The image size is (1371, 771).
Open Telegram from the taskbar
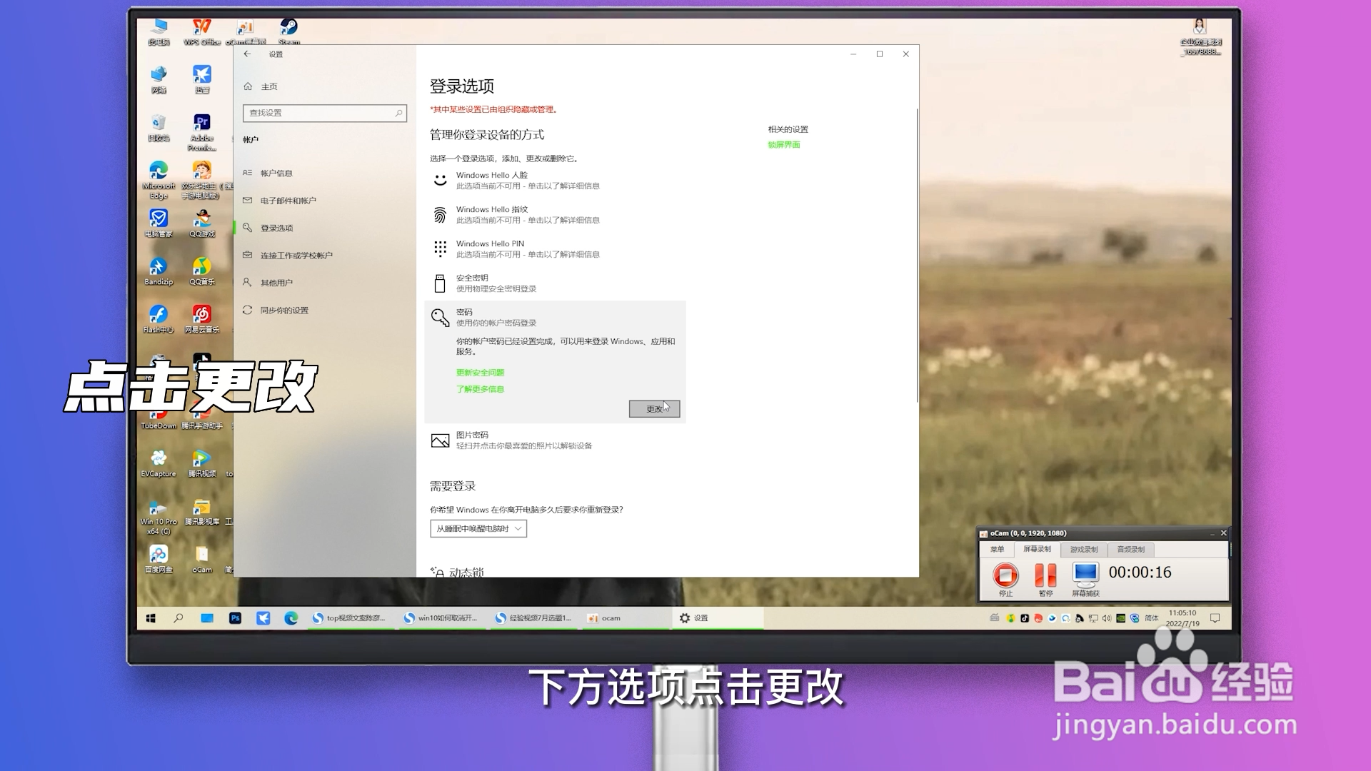tap(263, 618)
